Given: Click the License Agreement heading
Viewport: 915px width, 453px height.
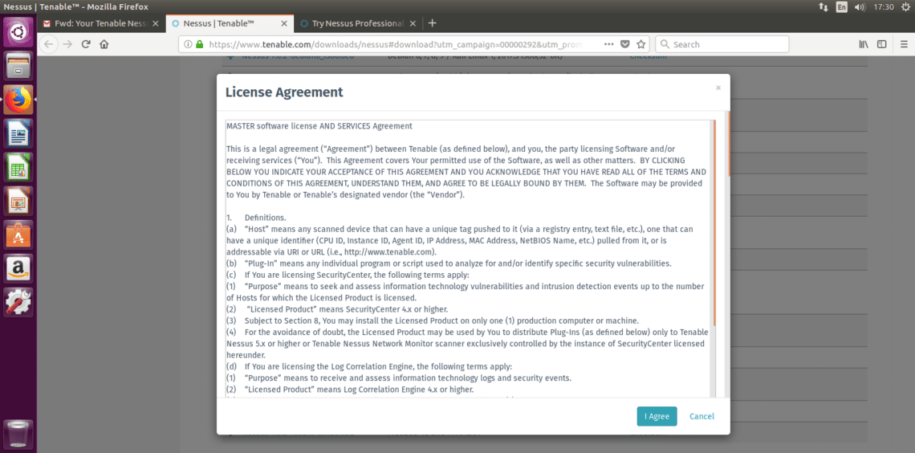Looking at the screenshot, I should (284, 92).
